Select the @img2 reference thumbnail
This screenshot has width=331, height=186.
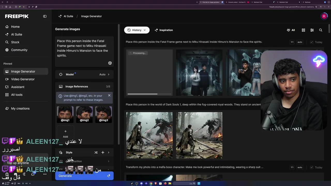(84, 114)
